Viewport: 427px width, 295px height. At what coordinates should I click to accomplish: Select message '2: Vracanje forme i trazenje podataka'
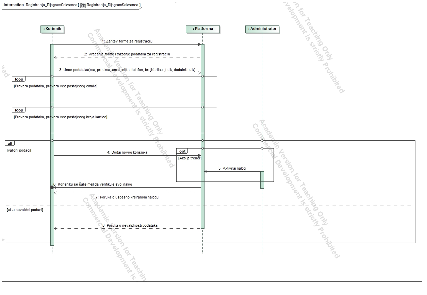tap(127, 54)
